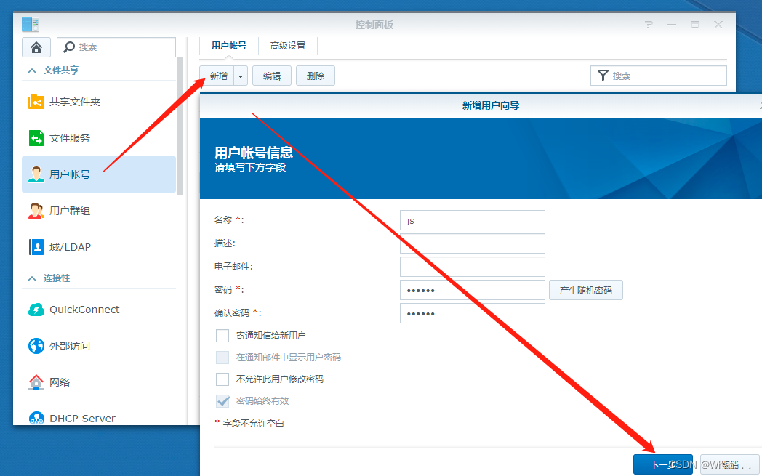Open the dropdown arrow next to 新增
This screenshot has width=762, height=476.
point(240,75)
